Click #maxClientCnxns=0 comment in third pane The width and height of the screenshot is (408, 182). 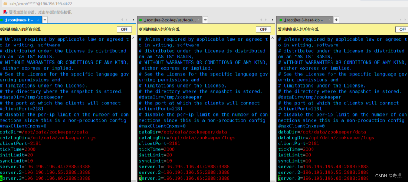pos(301,126)
